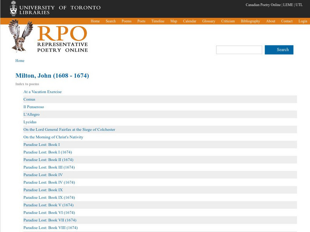The image size is (310, 232).
Task: Open Paradise Lost: Book I (1674)
Action: coord(48,152)
